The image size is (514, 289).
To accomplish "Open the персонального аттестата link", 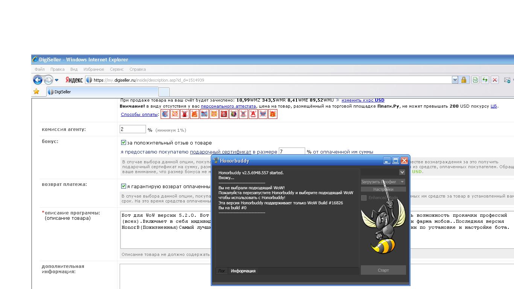I will [228, 106].
